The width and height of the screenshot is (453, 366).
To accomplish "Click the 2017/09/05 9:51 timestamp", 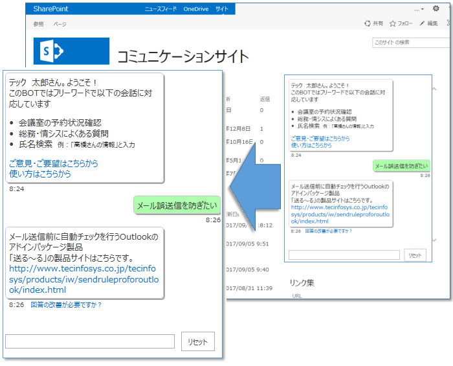I will click(247, 244).
